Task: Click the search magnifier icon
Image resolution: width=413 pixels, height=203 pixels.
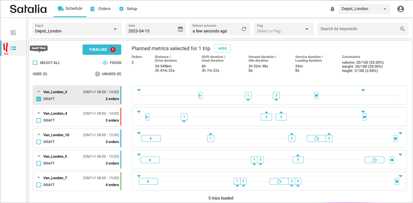Action: coord(402,29)
